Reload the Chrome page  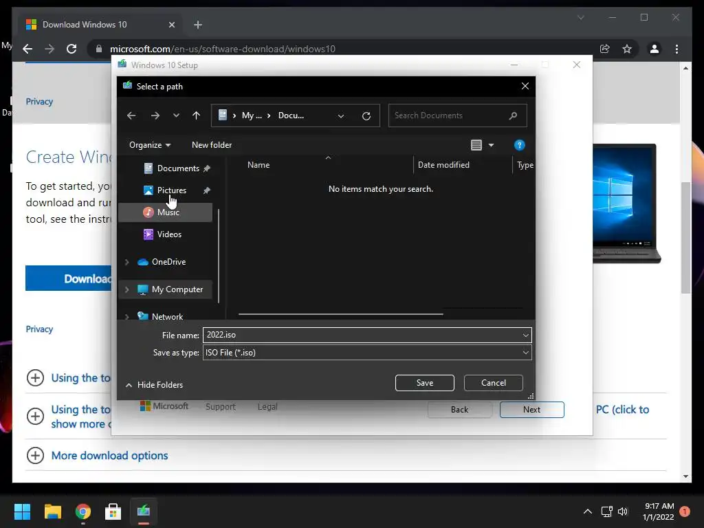(71, 49)
